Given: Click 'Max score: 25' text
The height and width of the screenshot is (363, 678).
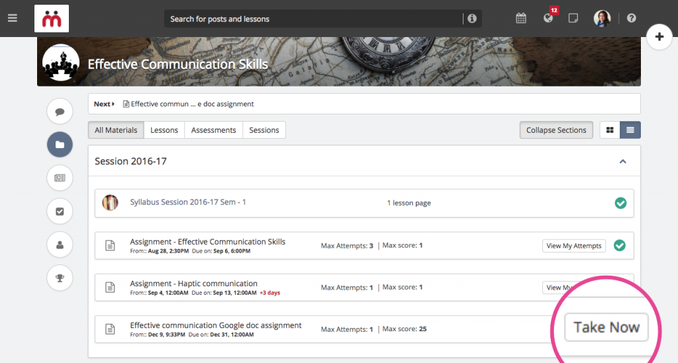Looking at the screenshot, I should [x=405, y=329].
